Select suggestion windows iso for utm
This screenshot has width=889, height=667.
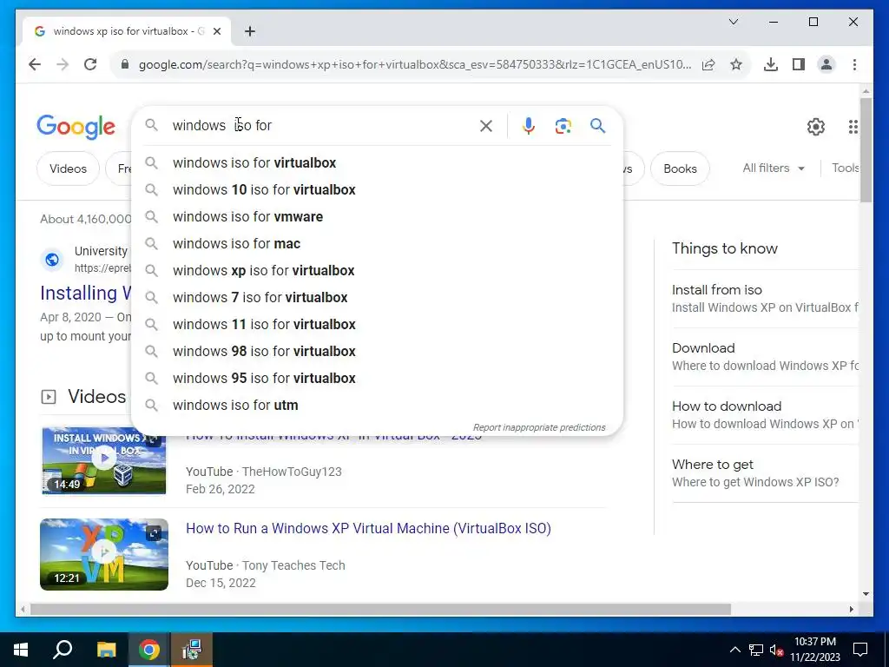(377, 406)
